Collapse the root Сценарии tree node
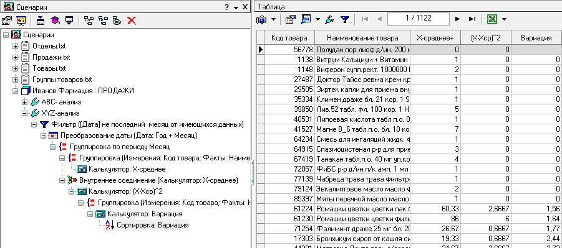The image size is (562, 248). (x=6, y=35)
